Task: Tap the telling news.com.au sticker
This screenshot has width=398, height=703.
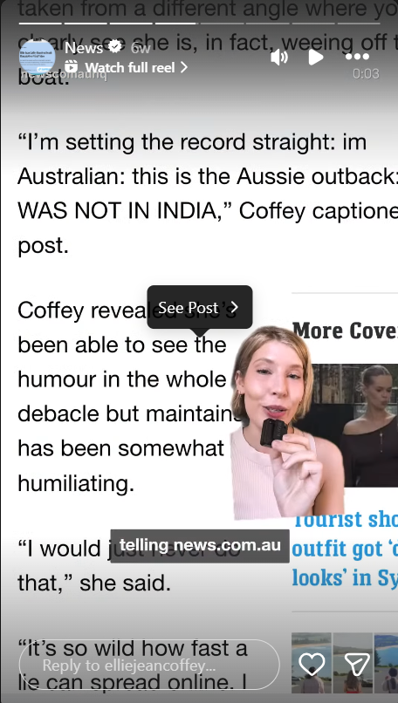Action: pos(200,546)
